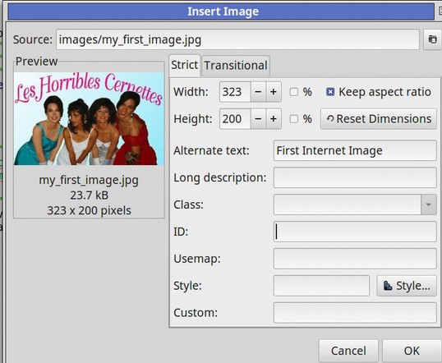Enable percent checkbox for Height
The height and width of the screenshot is (363, 442).
point(294,119)
